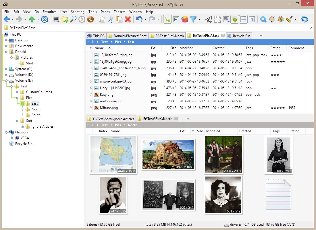Click the blue Undo arrow
Image resolution: width=316 pixels, height=230 pixels.
[139, 19]
